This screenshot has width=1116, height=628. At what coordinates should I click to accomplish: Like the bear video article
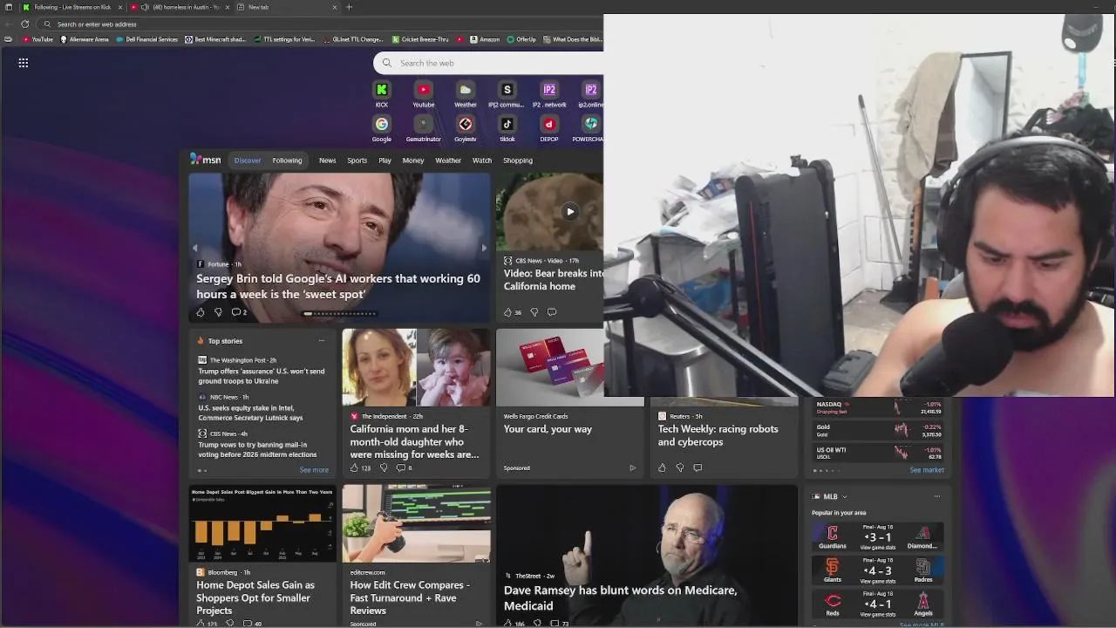(x=512, y=312)
